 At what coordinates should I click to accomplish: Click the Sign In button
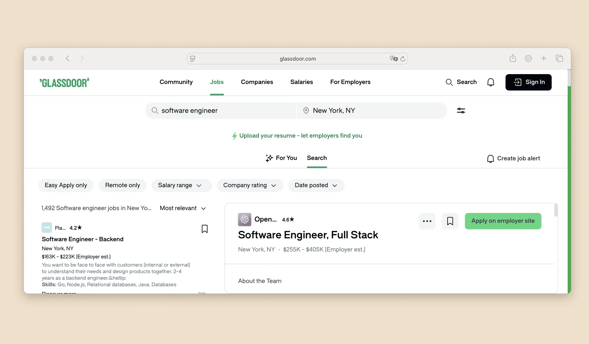point(528,82)
